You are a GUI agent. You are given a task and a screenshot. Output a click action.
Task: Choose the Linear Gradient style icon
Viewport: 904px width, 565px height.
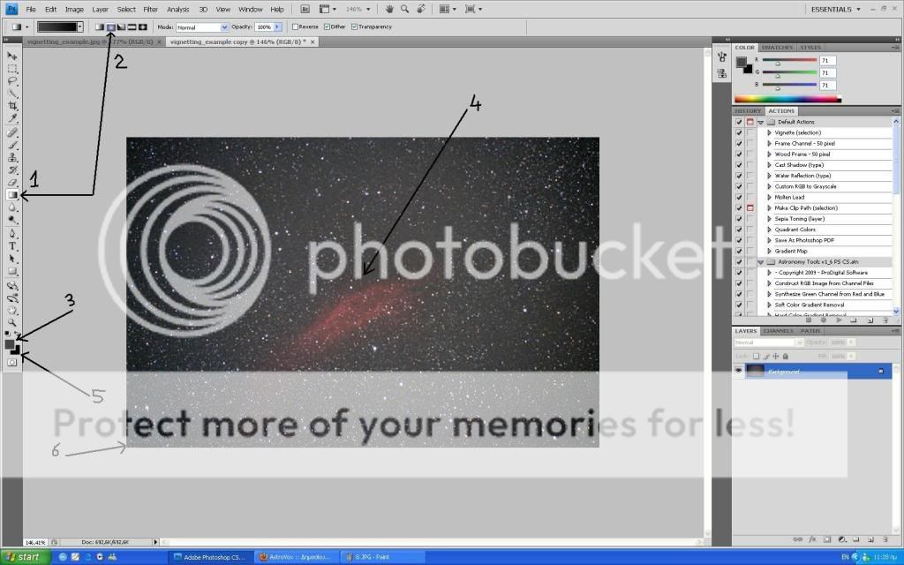tap(100, 27)
